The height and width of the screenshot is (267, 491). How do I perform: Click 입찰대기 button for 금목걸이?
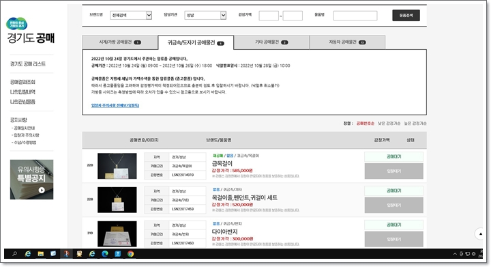(x=393, y=171)
